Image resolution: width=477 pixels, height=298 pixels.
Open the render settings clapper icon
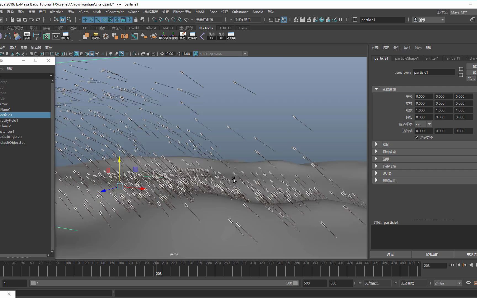(315, 20)
